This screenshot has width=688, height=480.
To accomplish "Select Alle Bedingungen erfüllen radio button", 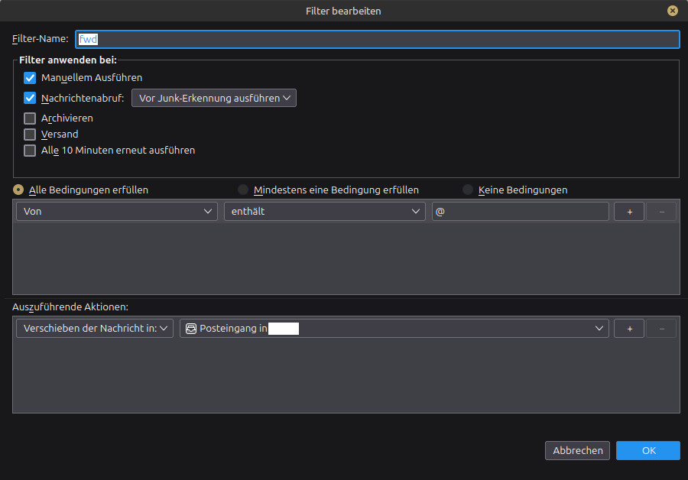I will point(18,190).
